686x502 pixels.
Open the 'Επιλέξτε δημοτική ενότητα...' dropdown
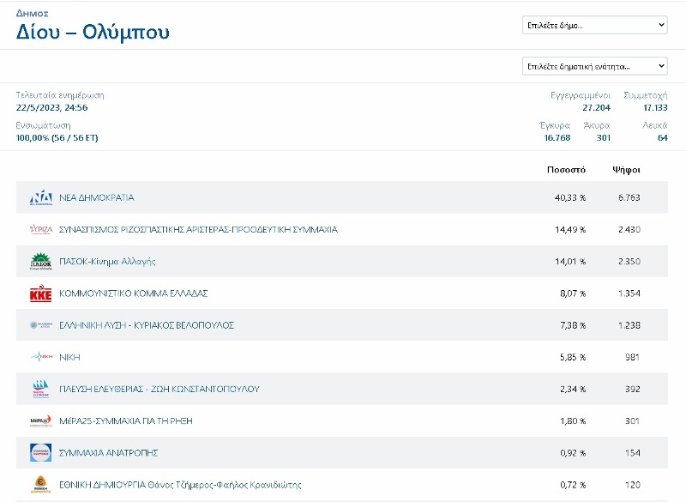(x=594, y=66)
